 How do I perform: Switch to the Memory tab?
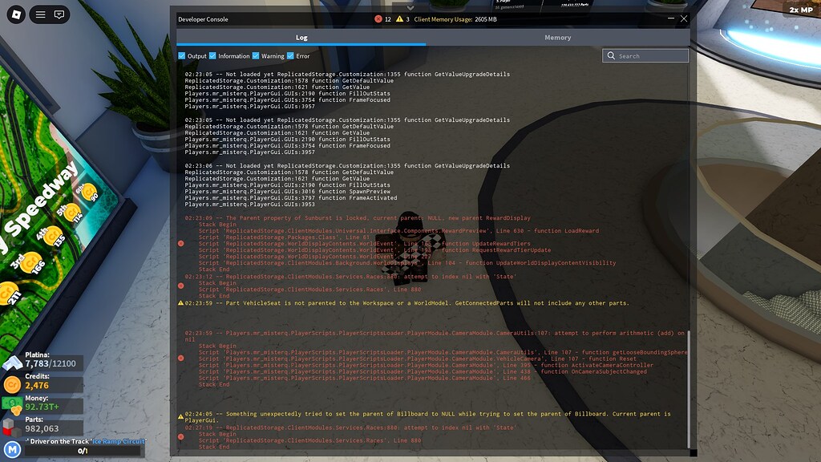click(x=558, y=38)
